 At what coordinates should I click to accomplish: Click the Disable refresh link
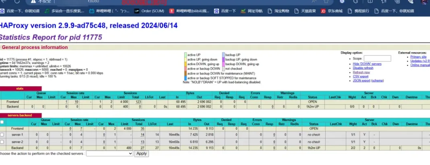pyautogui.click(x=363, y=68)
